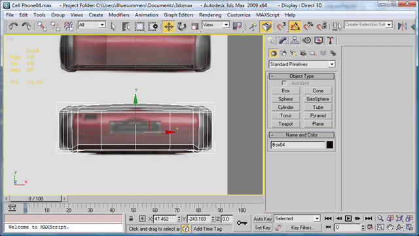Select the Geometry category icon

click(274, 53)
